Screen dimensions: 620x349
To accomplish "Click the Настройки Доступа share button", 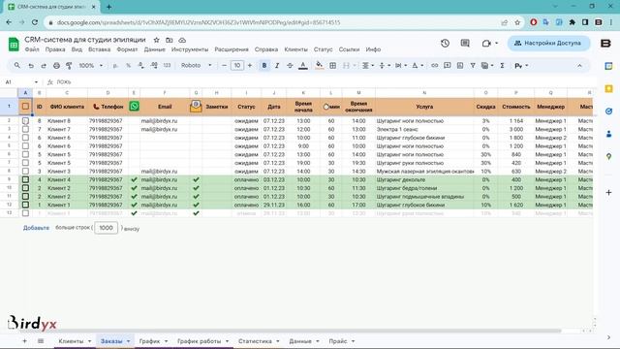I will tap(548, 43).
